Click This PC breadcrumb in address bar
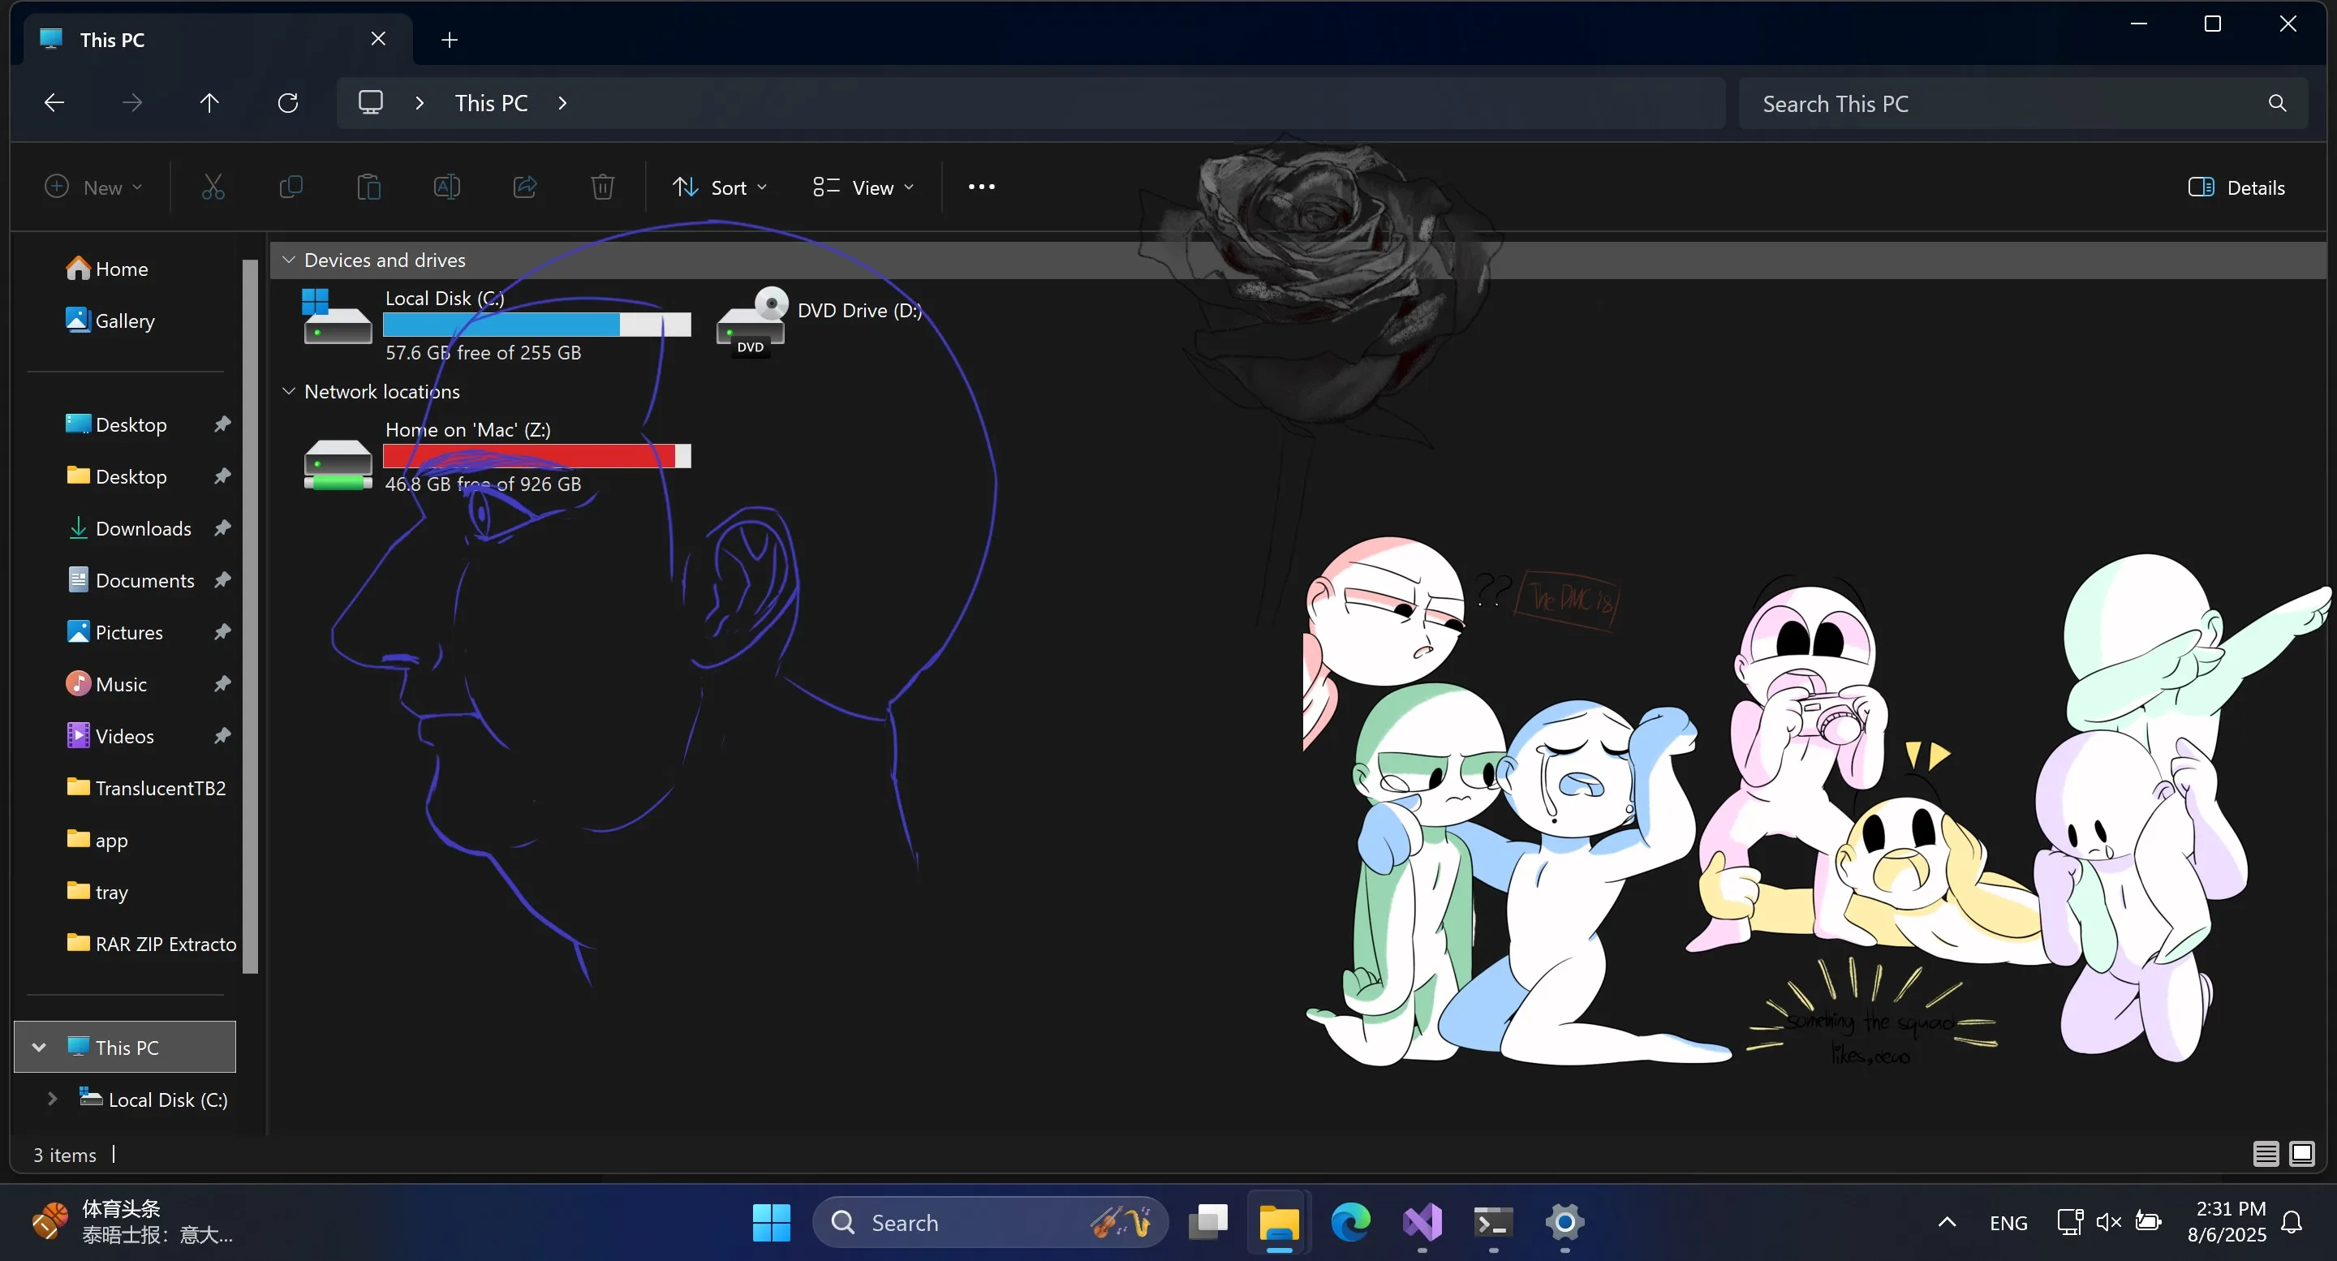2337x1261 pixels. pos(491,103)
